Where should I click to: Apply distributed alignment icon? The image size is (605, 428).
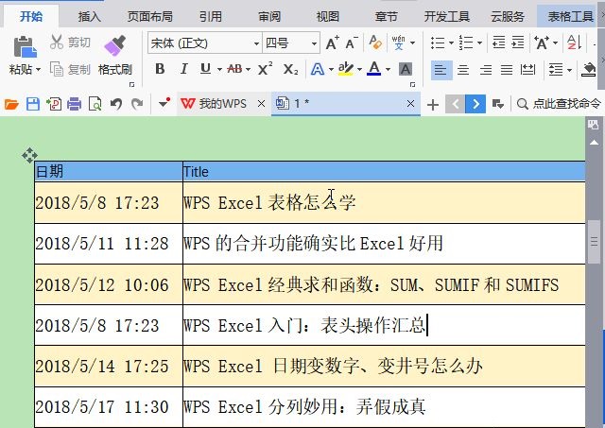tap(527, 70)
